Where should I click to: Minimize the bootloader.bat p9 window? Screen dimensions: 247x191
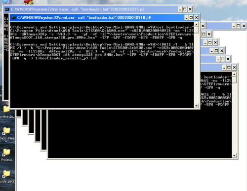pyautogui.click(x=186, y=17)
